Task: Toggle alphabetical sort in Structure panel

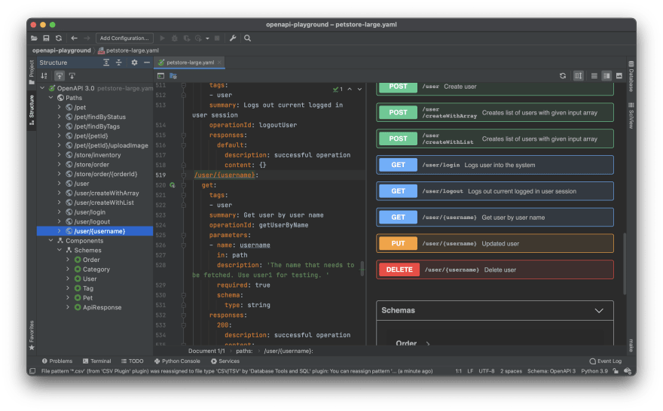Action: (x=44, y=76)
